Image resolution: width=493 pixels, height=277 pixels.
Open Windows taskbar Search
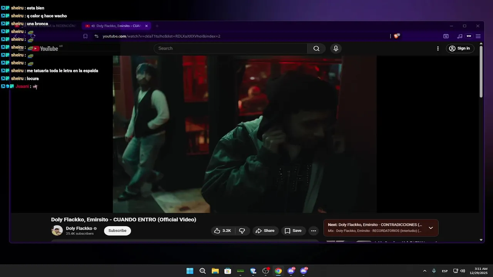click(203, 271)
